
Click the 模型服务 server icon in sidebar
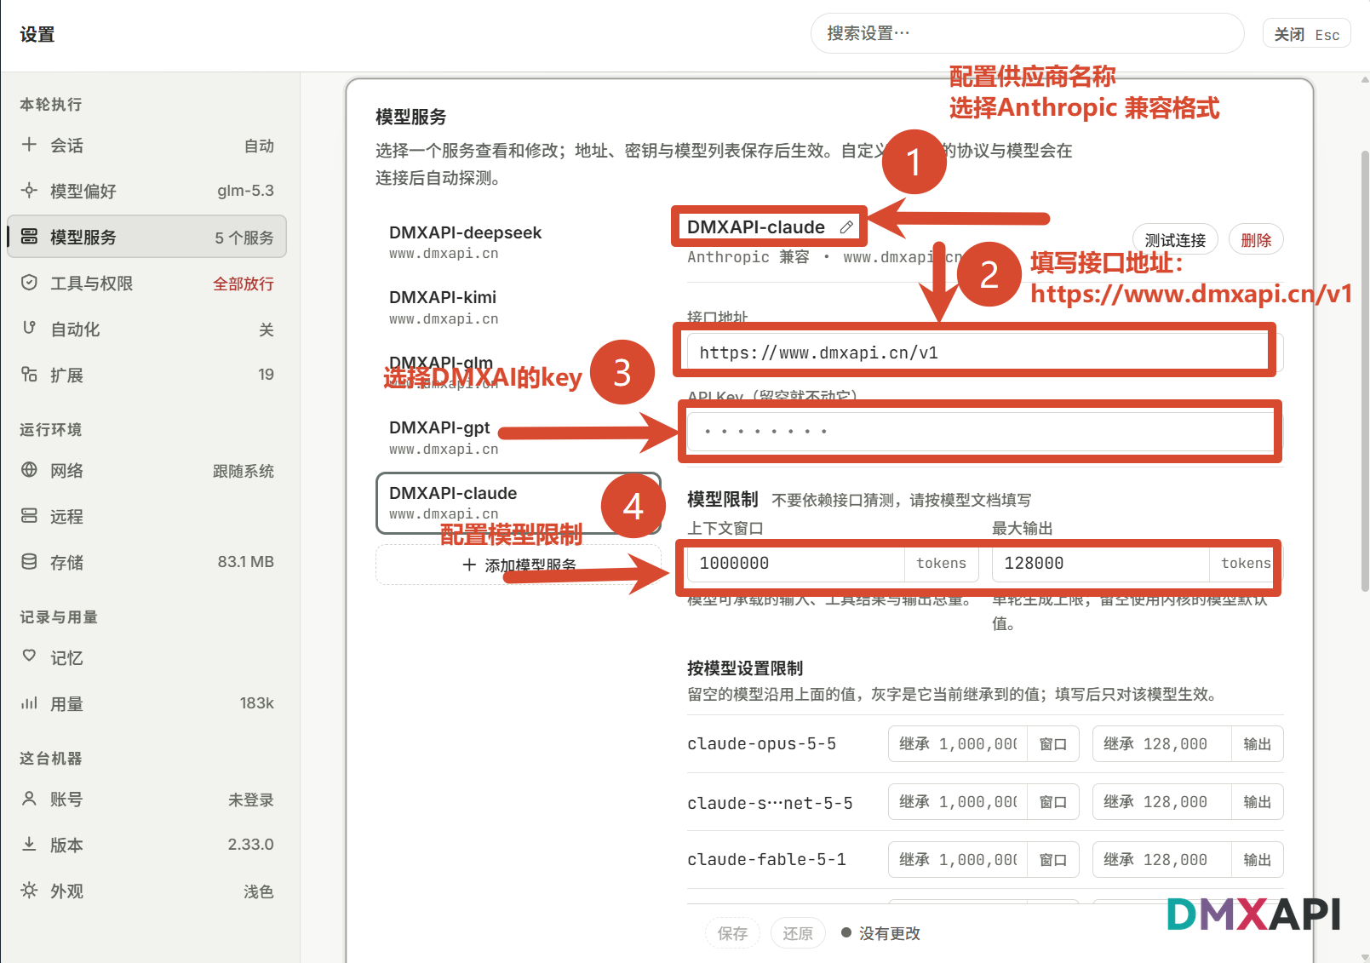(x=29, y=236)
